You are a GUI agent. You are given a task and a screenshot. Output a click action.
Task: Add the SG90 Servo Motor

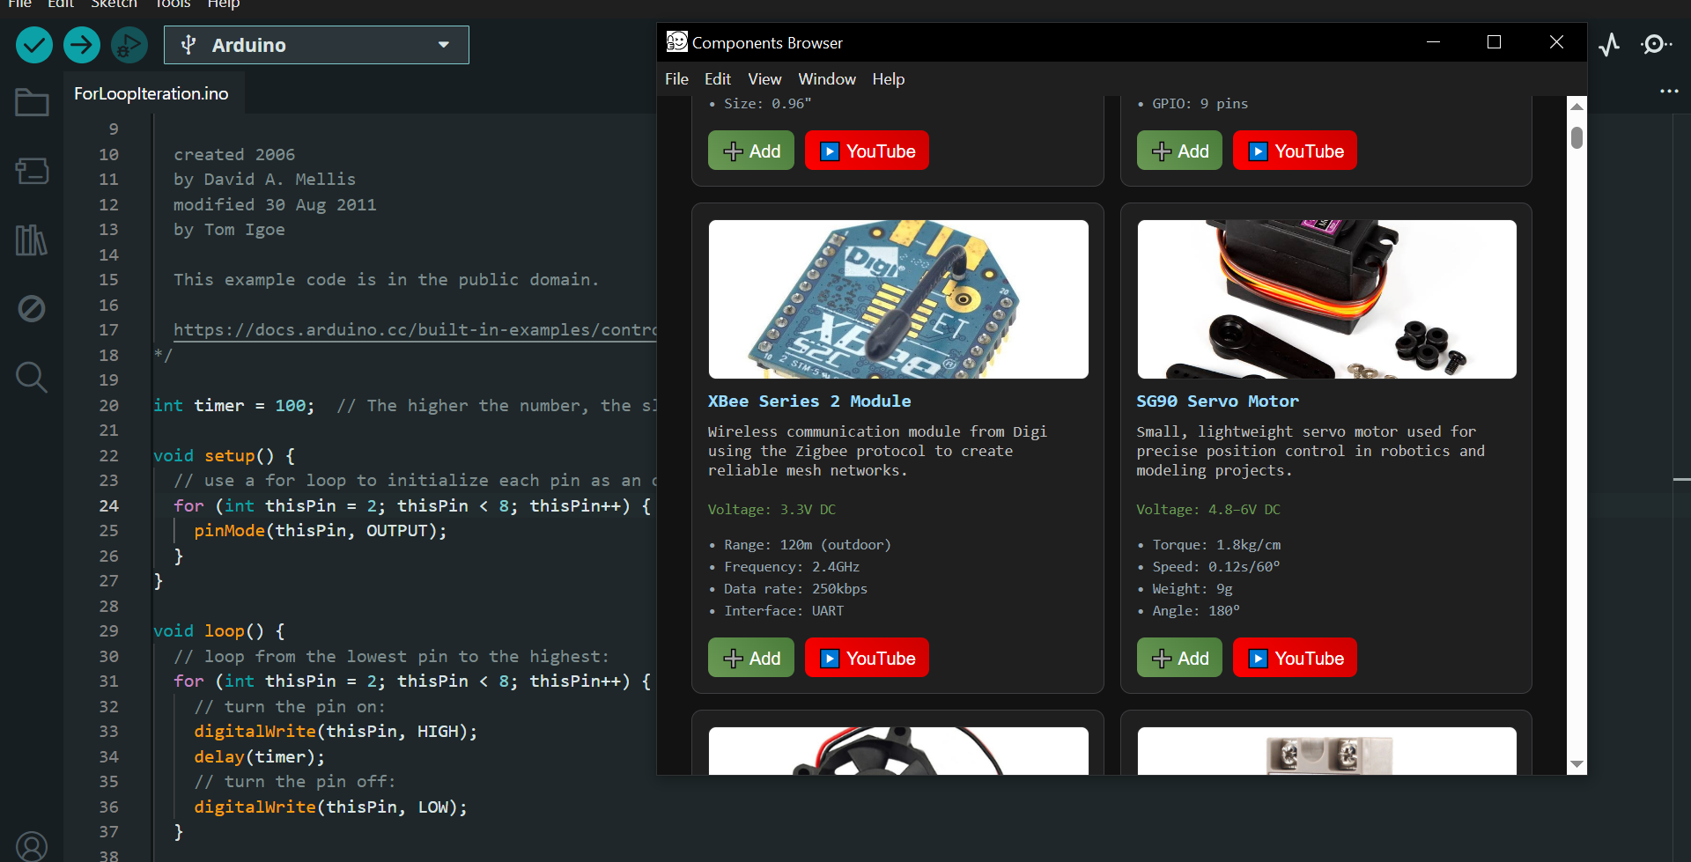click(x=1179, y=658)
